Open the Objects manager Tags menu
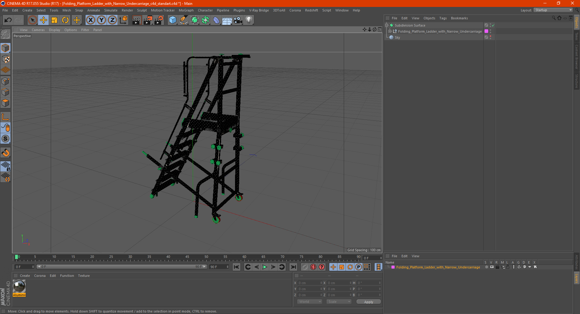This screenshot has height=314, width=580. pyautogui.click(x=443, y=18)
